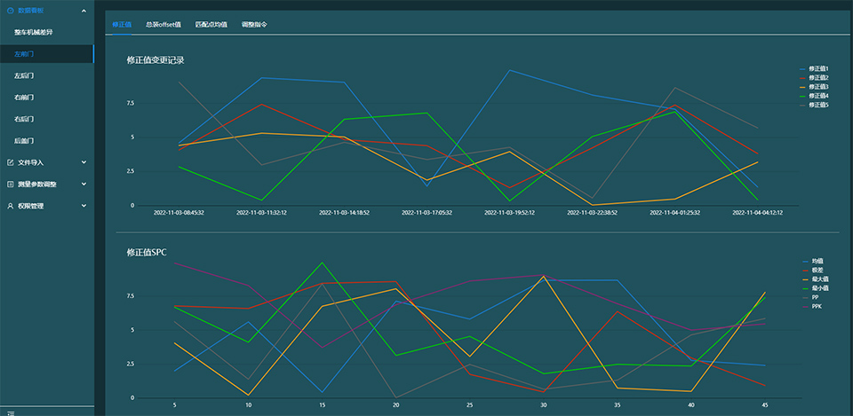
Task: Click the 测量参数调整 icon in sidebar
Action: 10,184
